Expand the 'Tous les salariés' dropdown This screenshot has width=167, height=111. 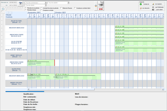(68, 3)
